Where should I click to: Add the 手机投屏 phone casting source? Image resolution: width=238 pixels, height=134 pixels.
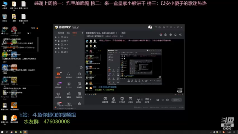click(x=122, y=100)
